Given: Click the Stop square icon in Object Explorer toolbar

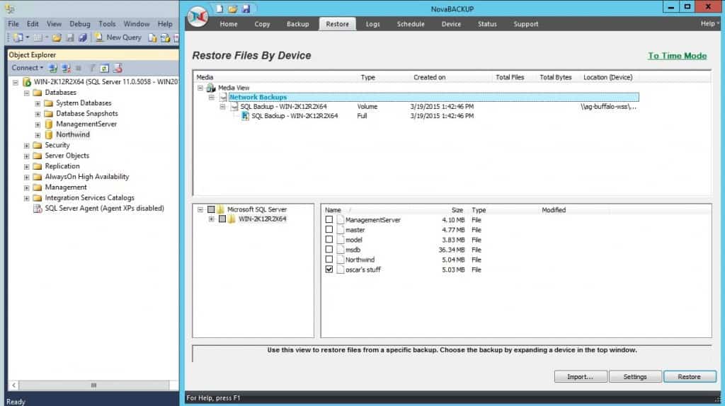Looking at the screenshot, I should click(x=79, y=69).
